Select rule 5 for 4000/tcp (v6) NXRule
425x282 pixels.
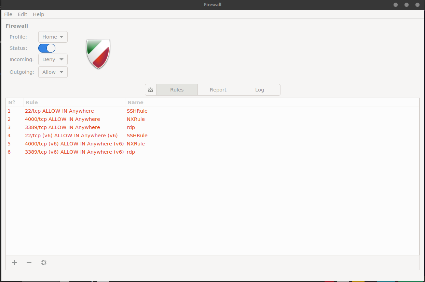pos(74,144)
